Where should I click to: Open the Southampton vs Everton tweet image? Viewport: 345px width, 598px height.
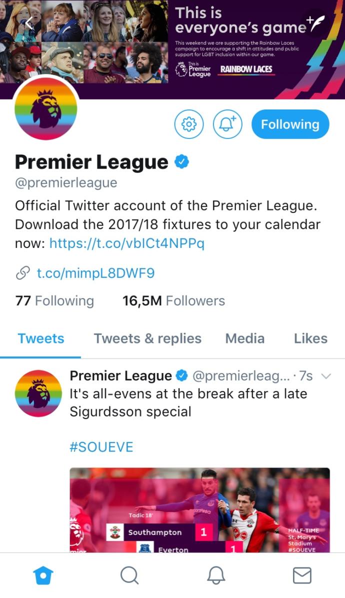click(x=200, y=510)
